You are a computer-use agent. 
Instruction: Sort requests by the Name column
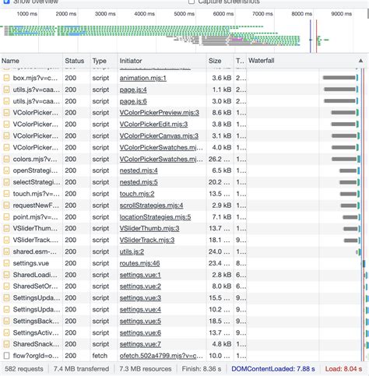pos(10,61)
